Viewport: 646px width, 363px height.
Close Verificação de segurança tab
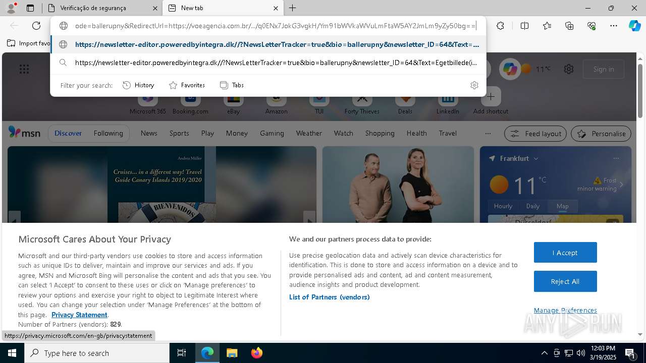pos(155,8)
